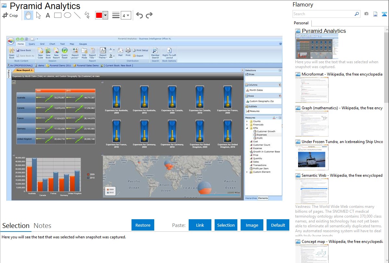
Task: Click the Paste Selection button
Action: point(226,225)
